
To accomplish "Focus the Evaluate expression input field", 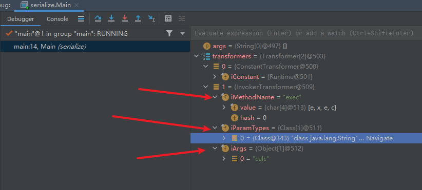I will point(306,33).
